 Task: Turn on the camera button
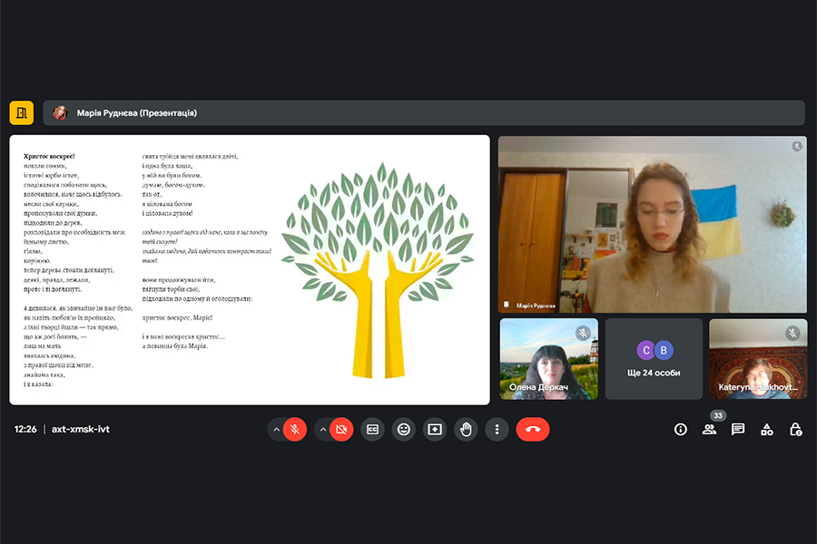pyautogui.click(x=341, y=430)
